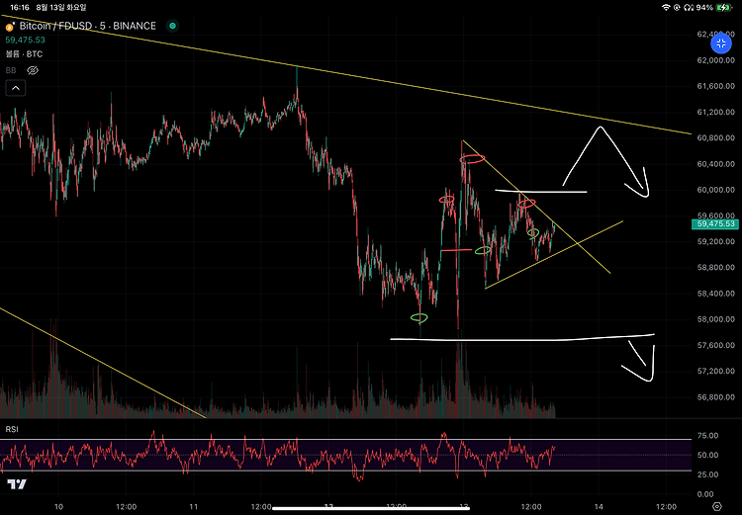Tap the green 59,475.53 price tag on axis
Screen dimensions: 742x515
click(715, 224)
